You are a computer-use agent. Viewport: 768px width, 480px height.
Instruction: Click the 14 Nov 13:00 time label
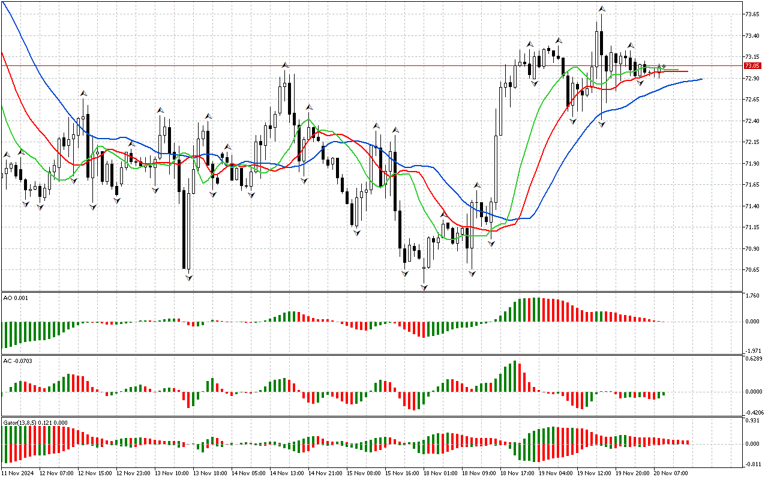(x=287, y=473)
